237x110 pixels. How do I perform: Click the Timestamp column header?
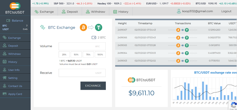click(x=145, y=23)
